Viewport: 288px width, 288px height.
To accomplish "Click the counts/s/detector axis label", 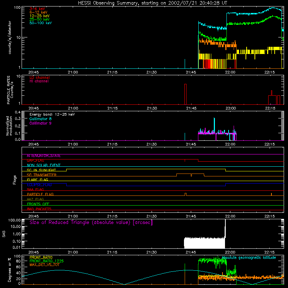I will pyautogui.click(x=10, y=37).
